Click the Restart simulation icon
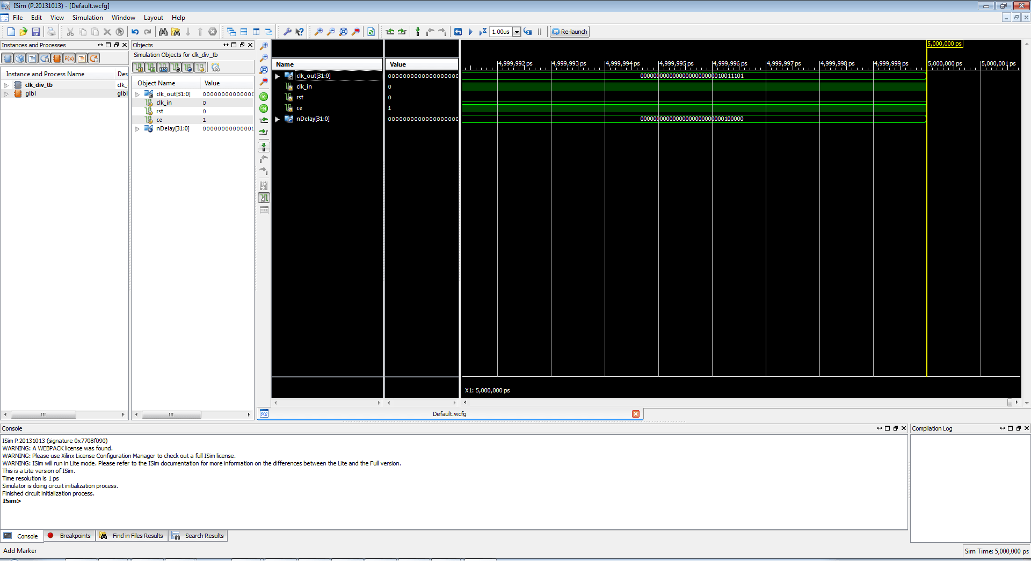 [x=458, y=32]
